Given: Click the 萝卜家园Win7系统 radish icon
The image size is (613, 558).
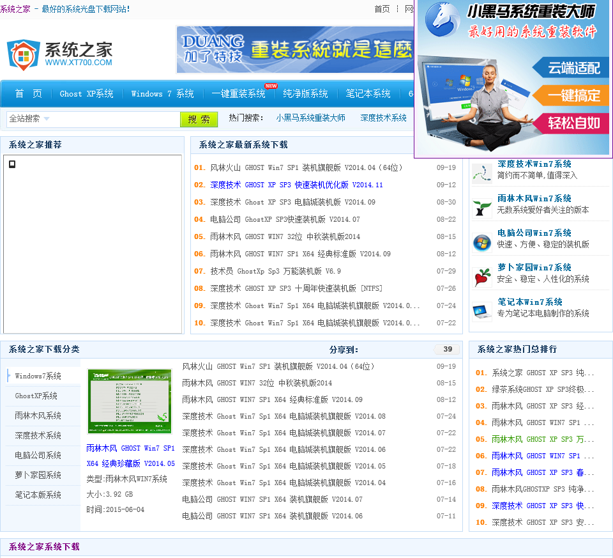Looking at the screenshot, I should click(x=481, y=277).
